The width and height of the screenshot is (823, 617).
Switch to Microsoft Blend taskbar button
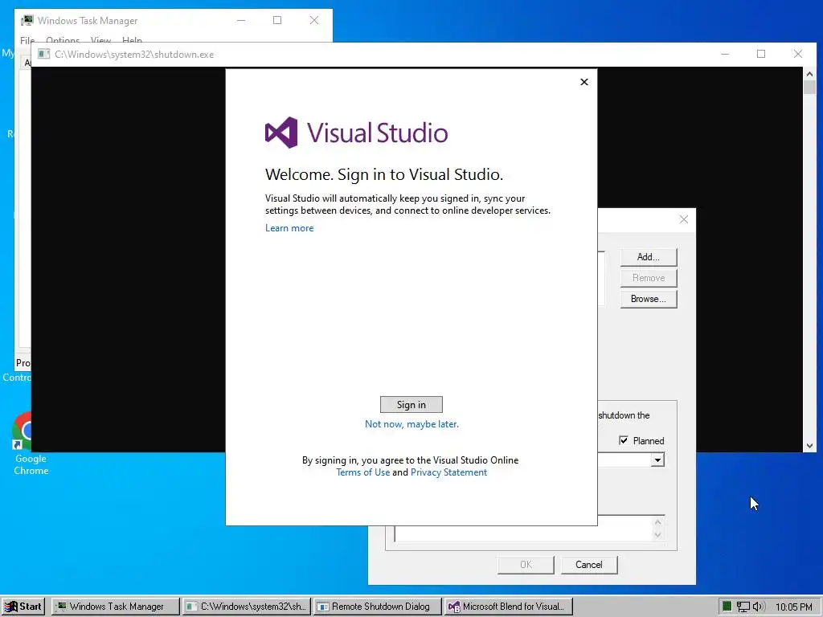(x=509, y=607)
